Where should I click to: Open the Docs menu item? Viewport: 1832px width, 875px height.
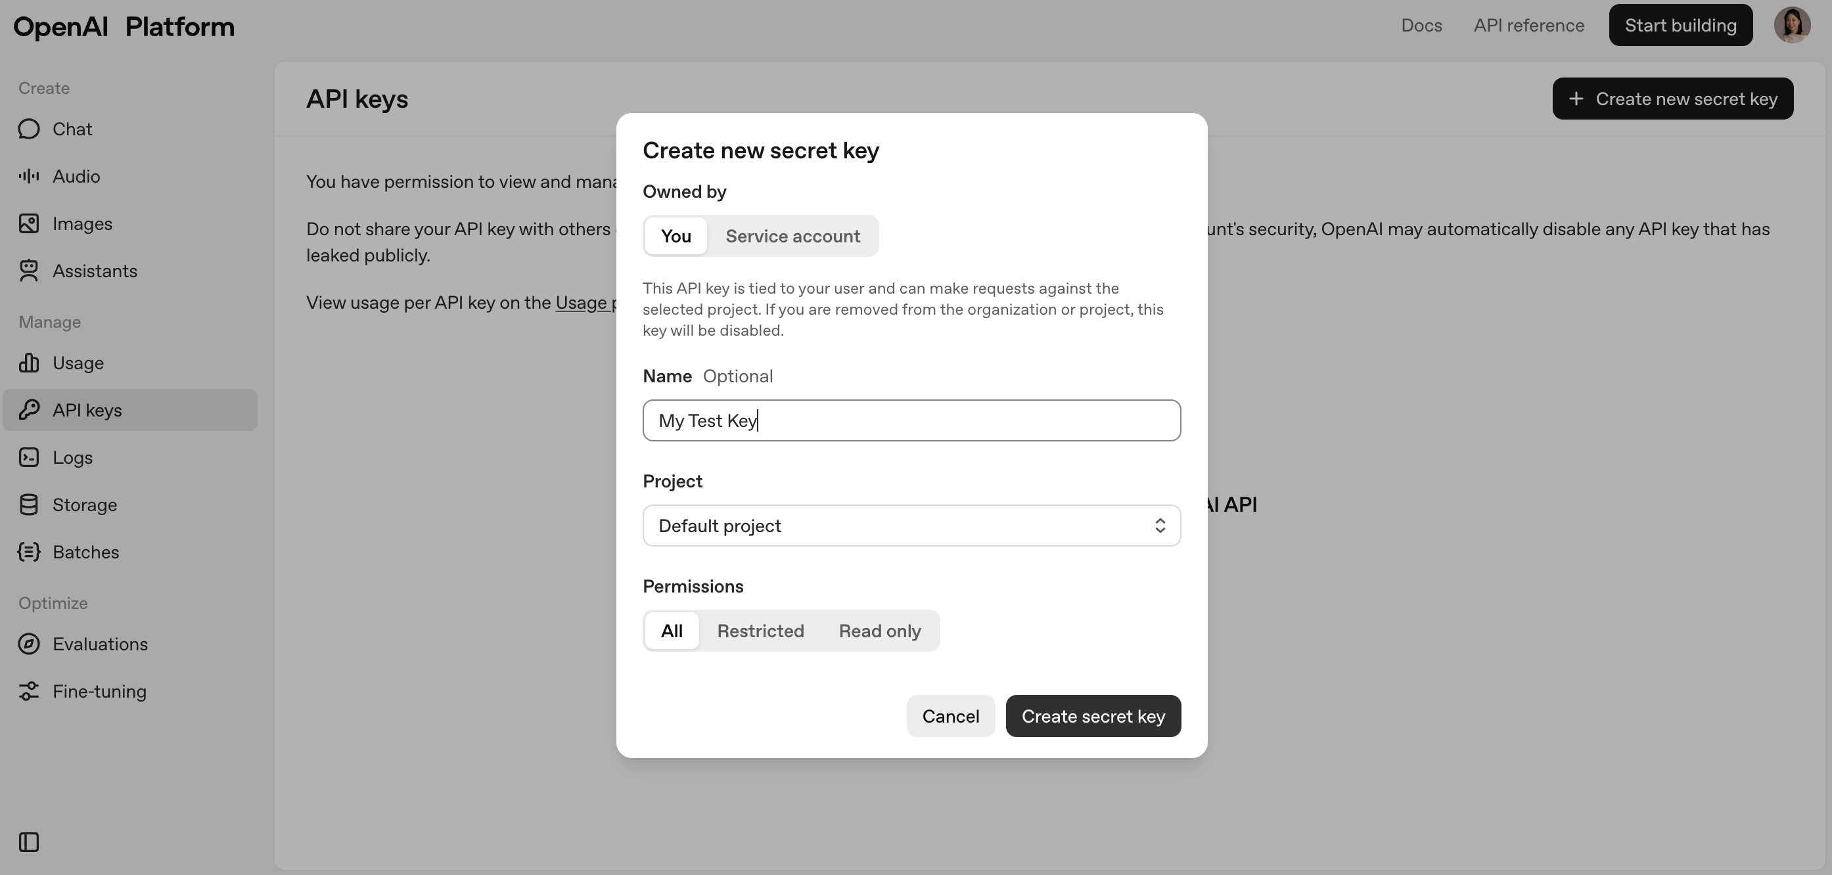(x=1421, y=25)
